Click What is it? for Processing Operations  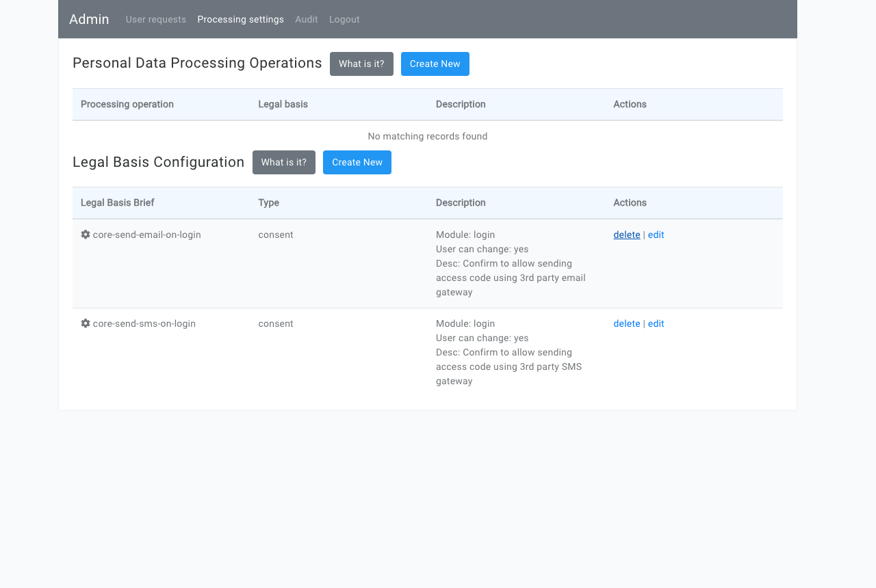[361, 64]
